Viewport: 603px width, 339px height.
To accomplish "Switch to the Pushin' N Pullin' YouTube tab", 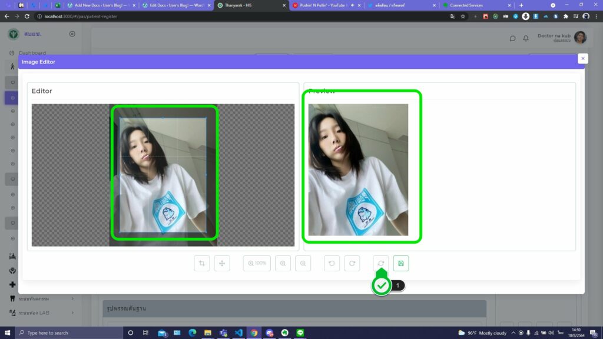I will pos(321,5).
